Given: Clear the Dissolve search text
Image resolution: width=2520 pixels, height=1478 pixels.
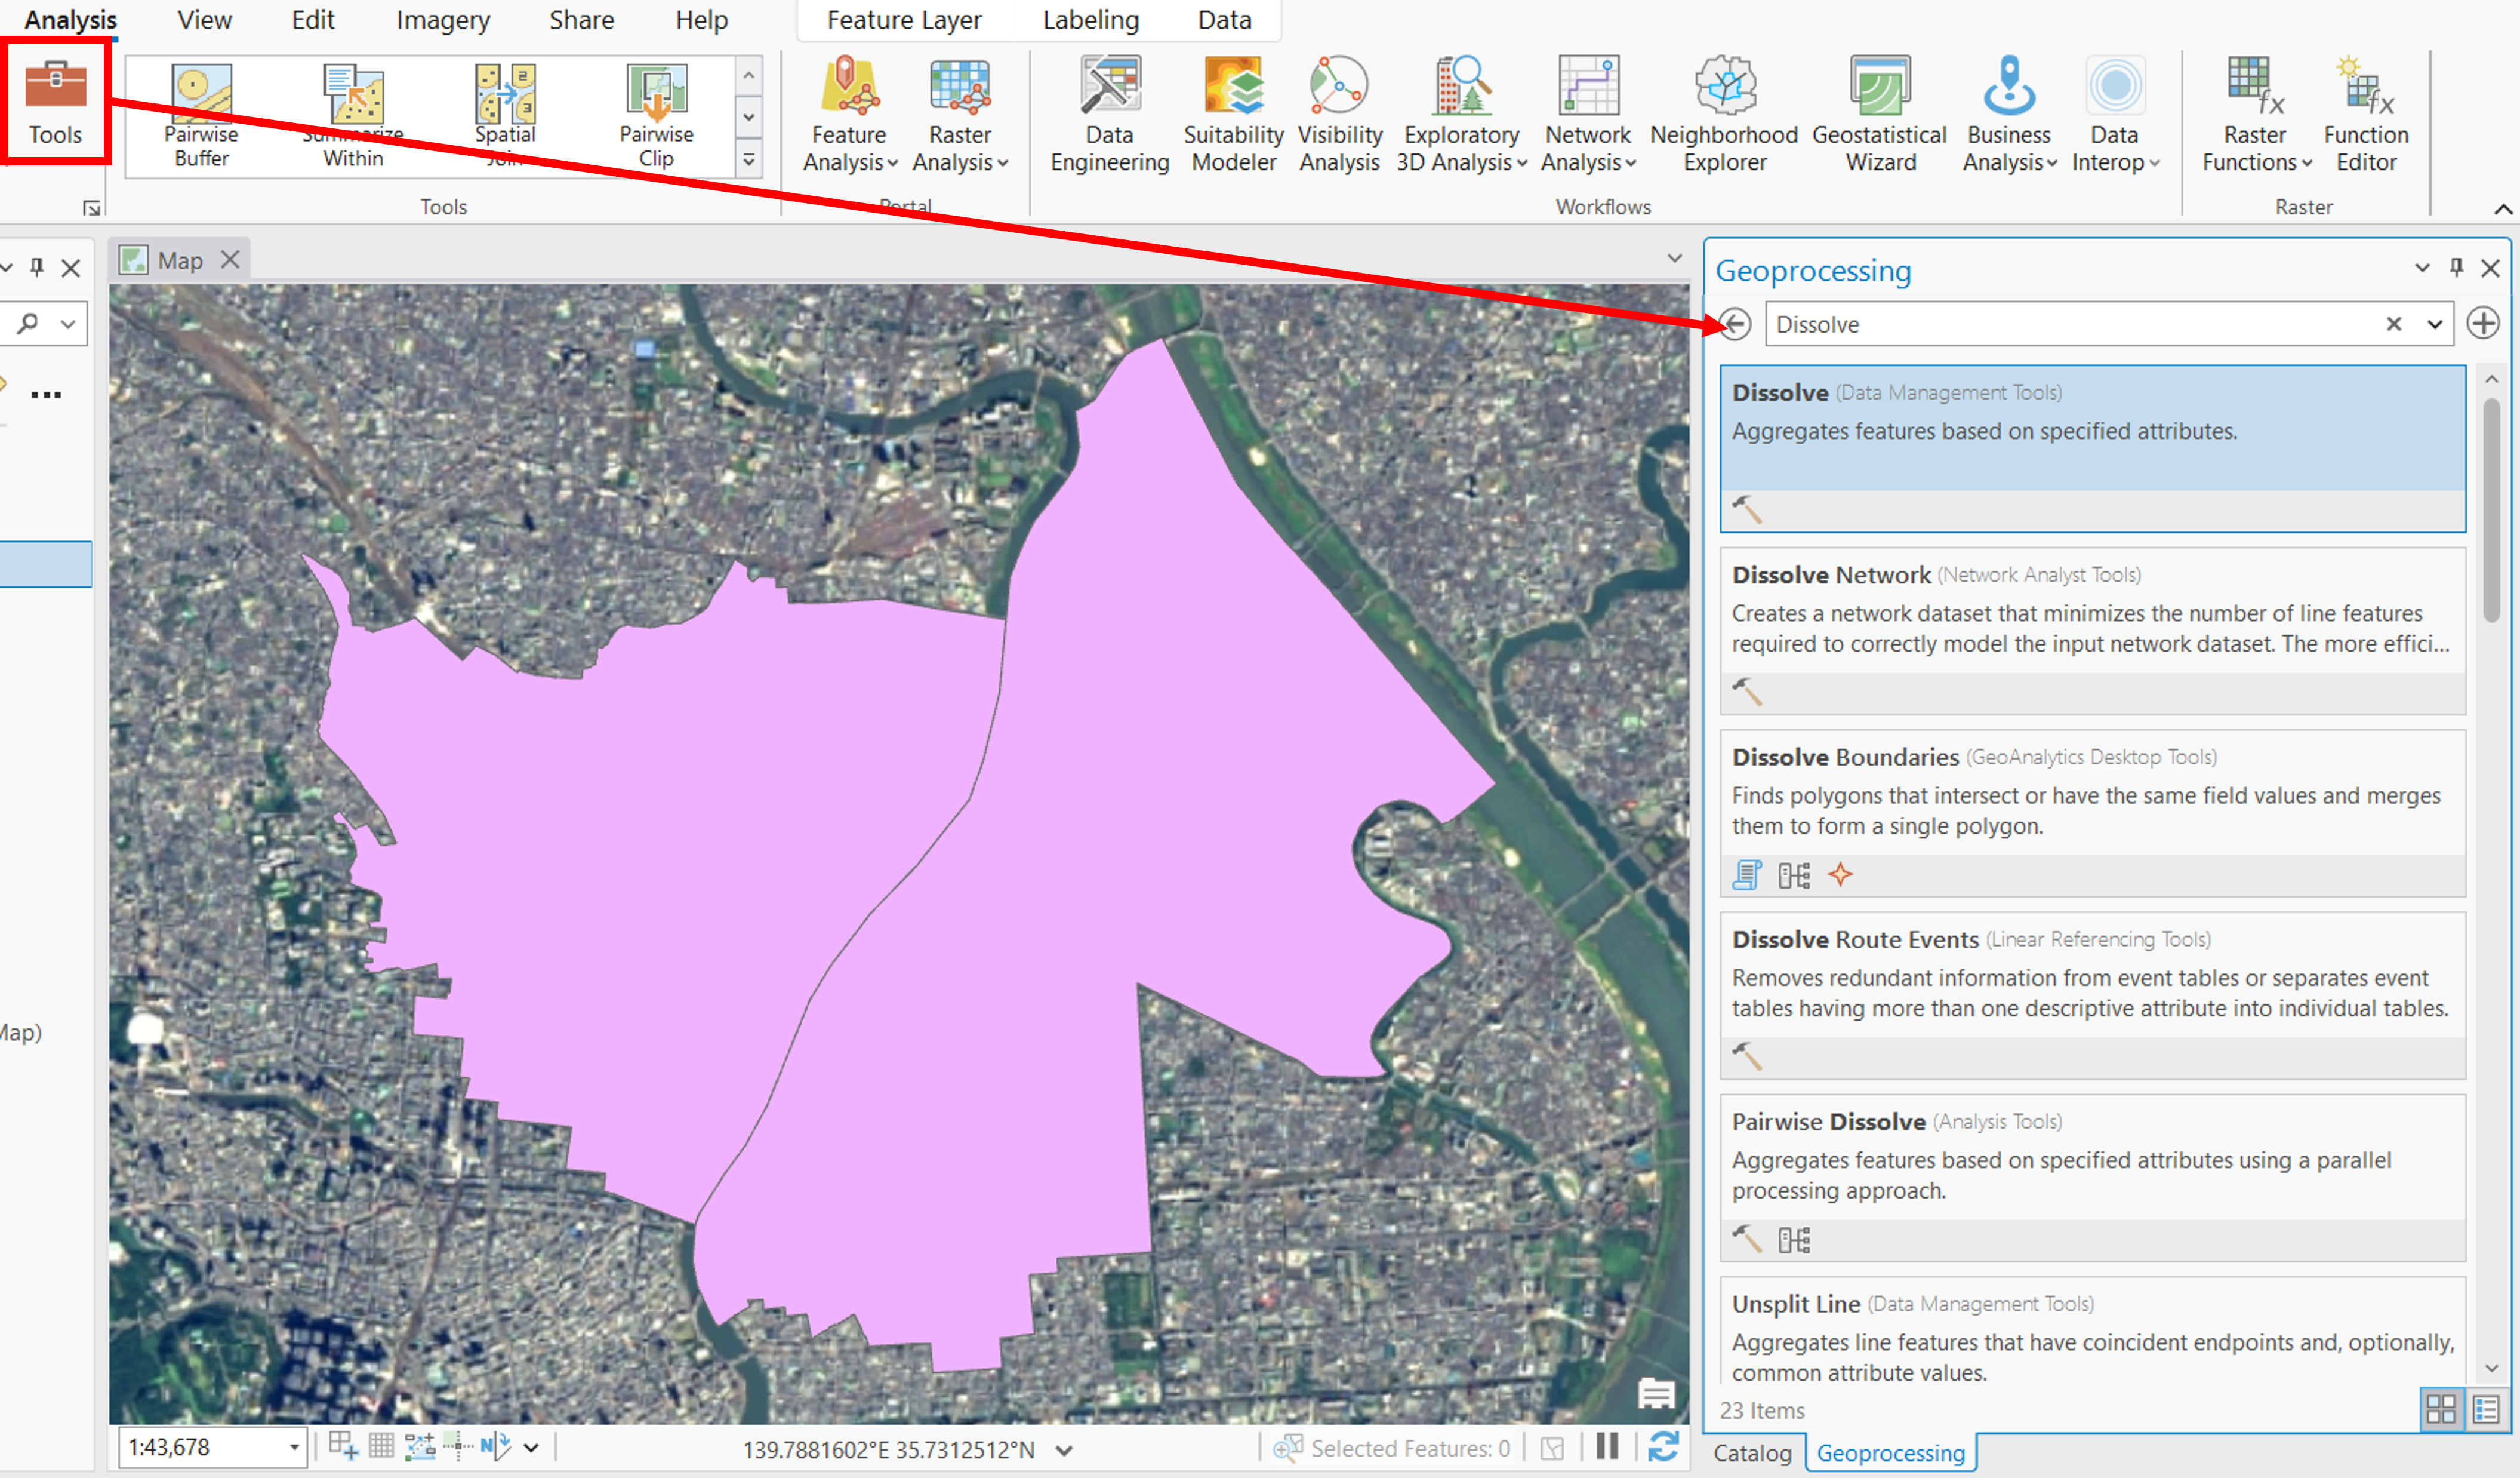Looking at the screenshot, I should click(x=2394, y=324).
